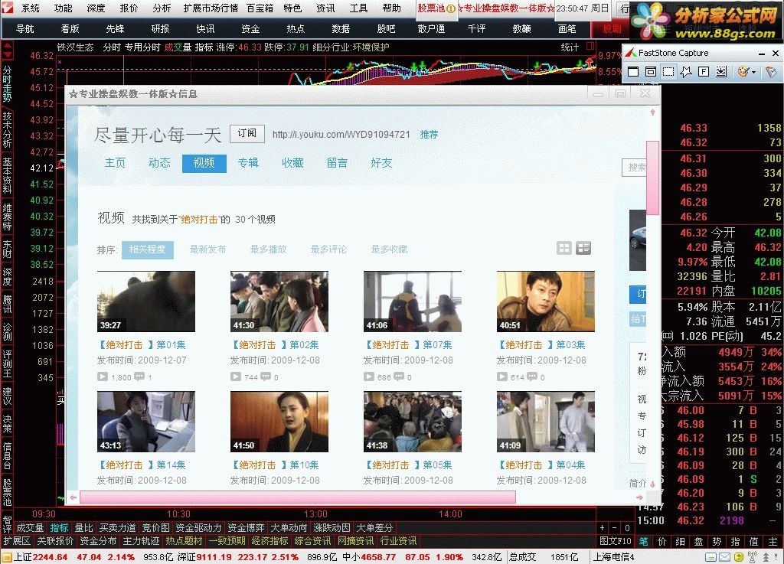Open the 【绝对打击】第03集 title link
The width and height of the screenshot is (784, 564).
(x=543, y=344)
